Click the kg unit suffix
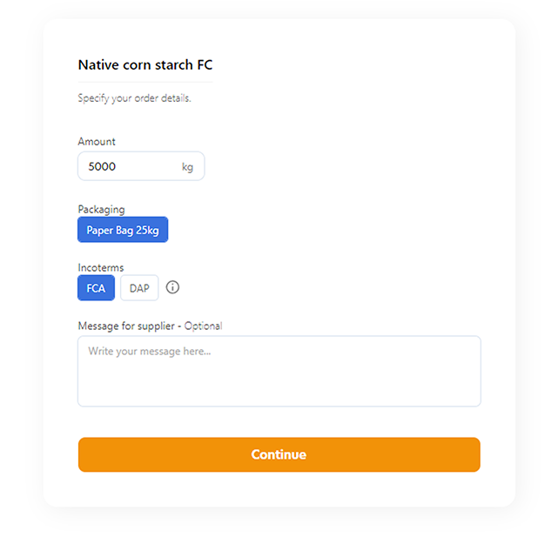 point(187,167)
